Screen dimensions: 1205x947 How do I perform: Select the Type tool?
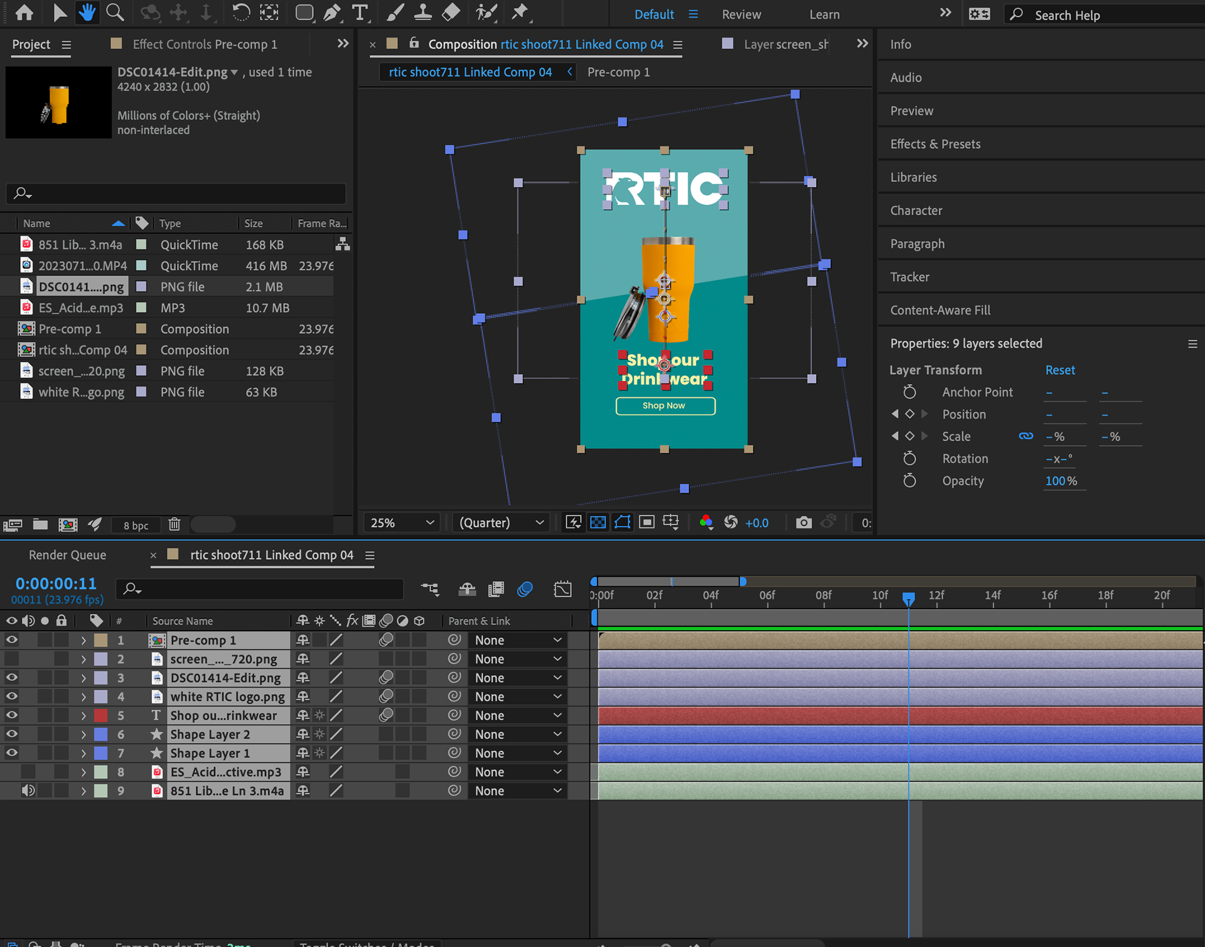(360, 13)
